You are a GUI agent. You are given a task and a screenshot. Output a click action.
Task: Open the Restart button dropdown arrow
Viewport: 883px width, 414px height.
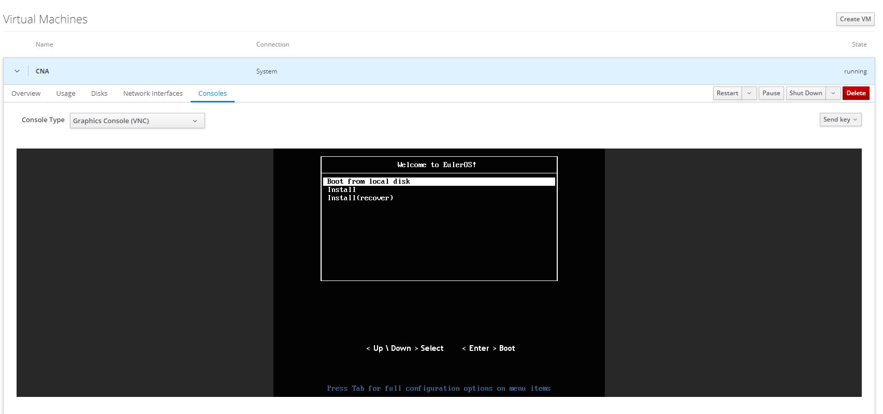click(x=749, y=93)
